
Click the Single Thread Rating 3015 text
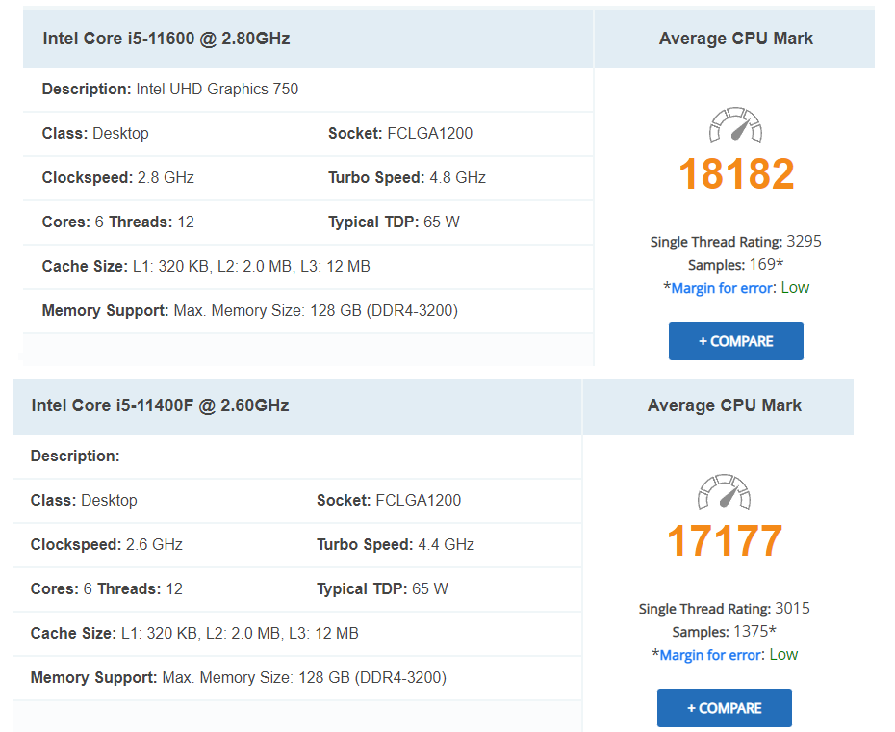coord(725,608)
